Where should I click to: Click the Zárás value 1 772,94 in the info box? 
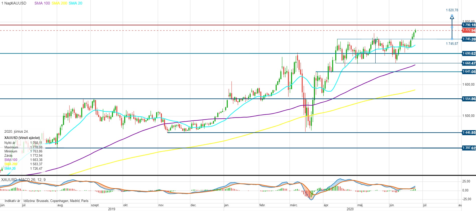click(x=36, y=155)
